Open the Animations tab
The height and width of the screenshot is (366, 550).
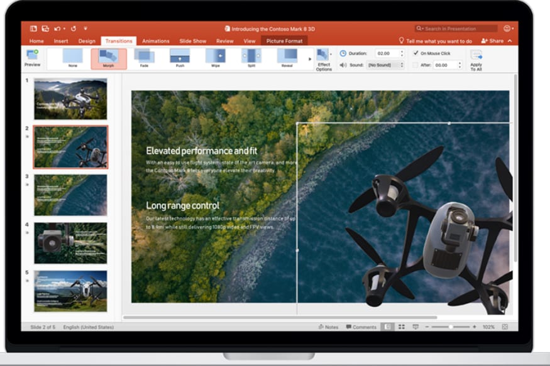click(x=156, y=41)
